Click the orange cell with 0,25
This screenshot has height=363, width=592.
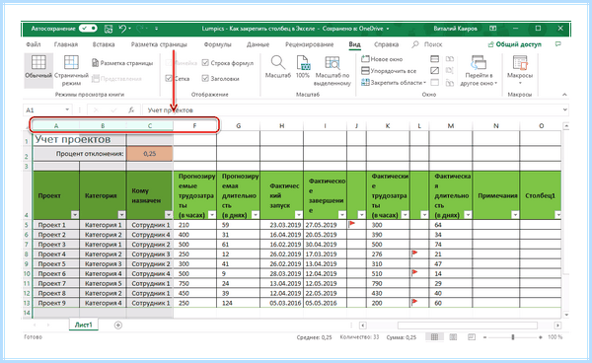[x=150, y=154]
